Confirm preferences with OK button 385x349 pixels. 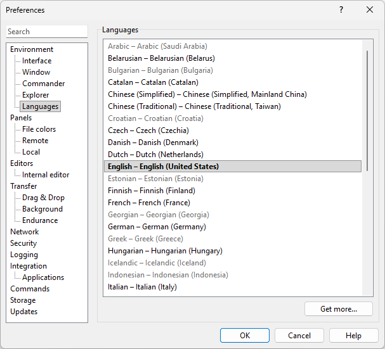245,336
